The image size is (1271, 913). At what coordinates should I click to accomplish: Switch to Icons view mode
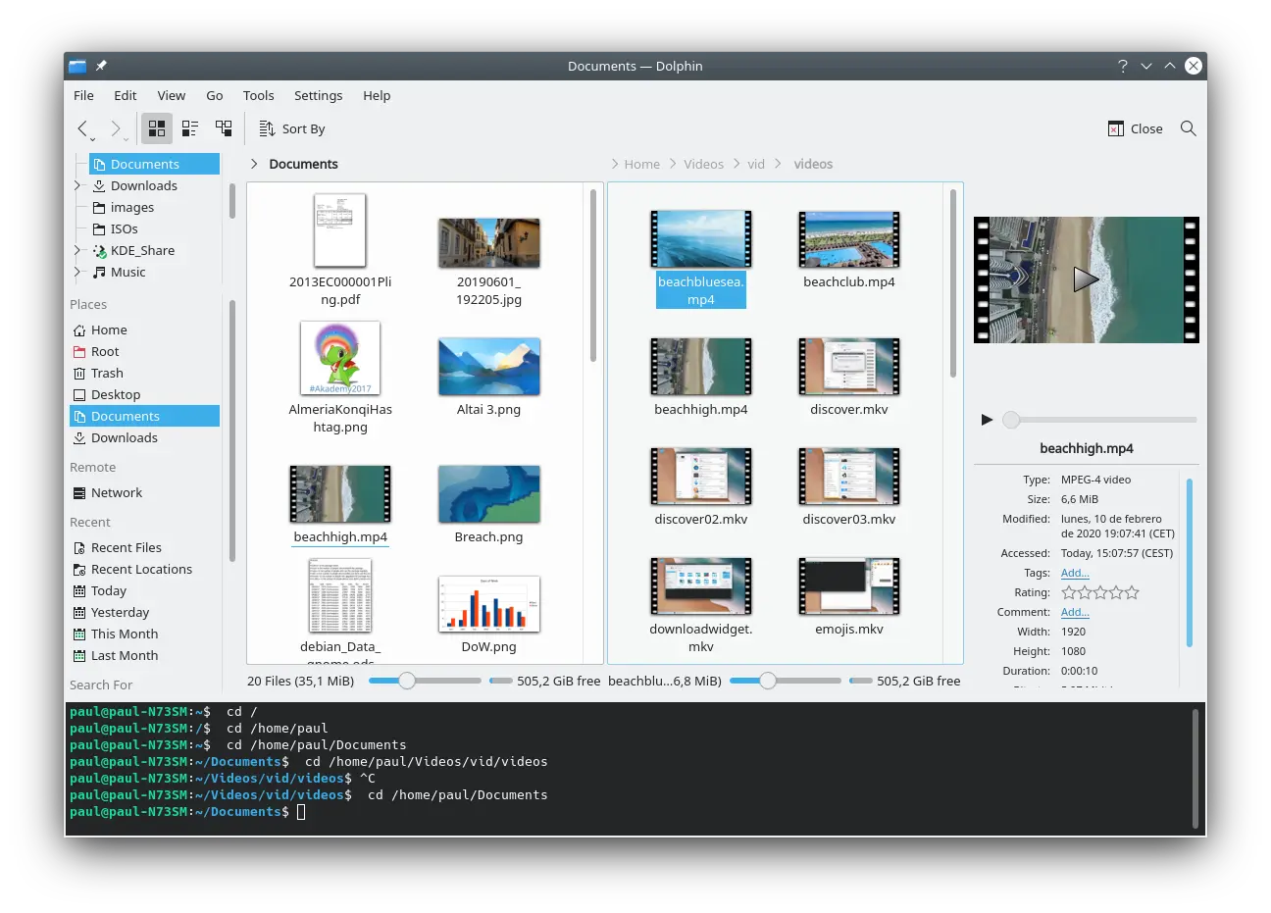pyautogui.click(x=157, y=128)
